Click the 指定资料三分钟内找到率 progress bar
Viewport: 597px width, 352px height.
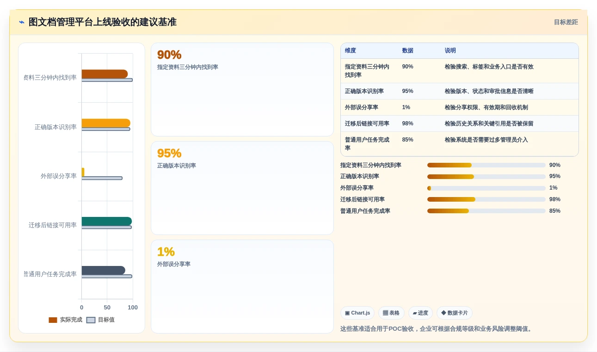(486, 165)
